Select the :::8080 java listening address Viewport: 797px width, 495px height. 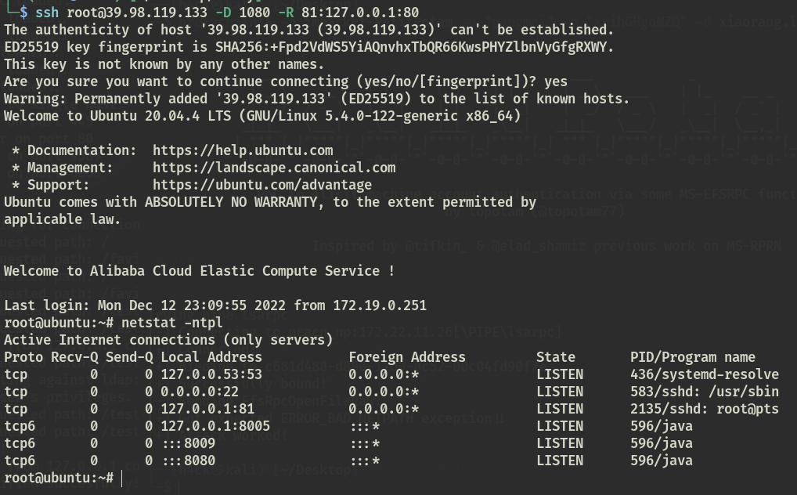point(189,461)
